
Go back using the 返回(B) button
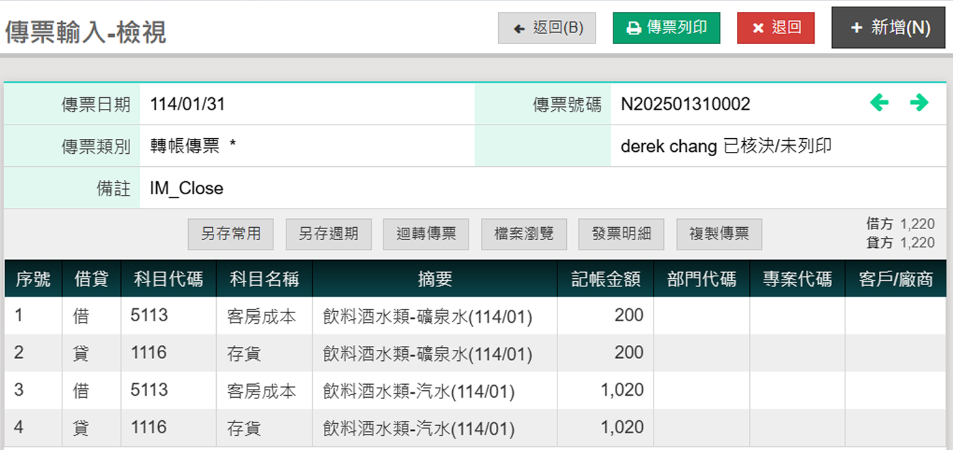click(546, 28)
